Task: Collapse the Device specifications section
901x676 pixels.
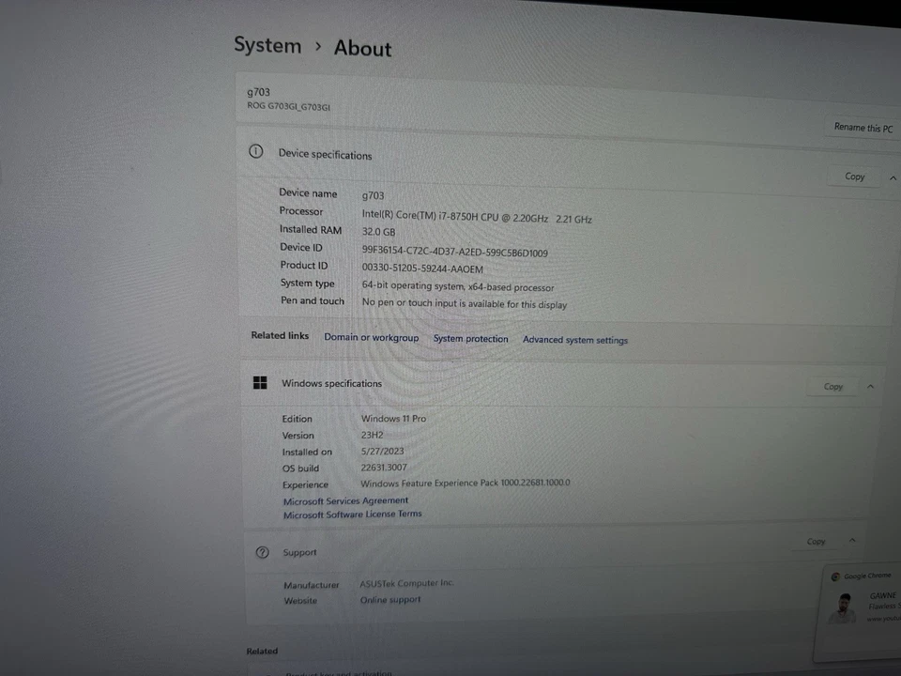Action: coord(893,177)
